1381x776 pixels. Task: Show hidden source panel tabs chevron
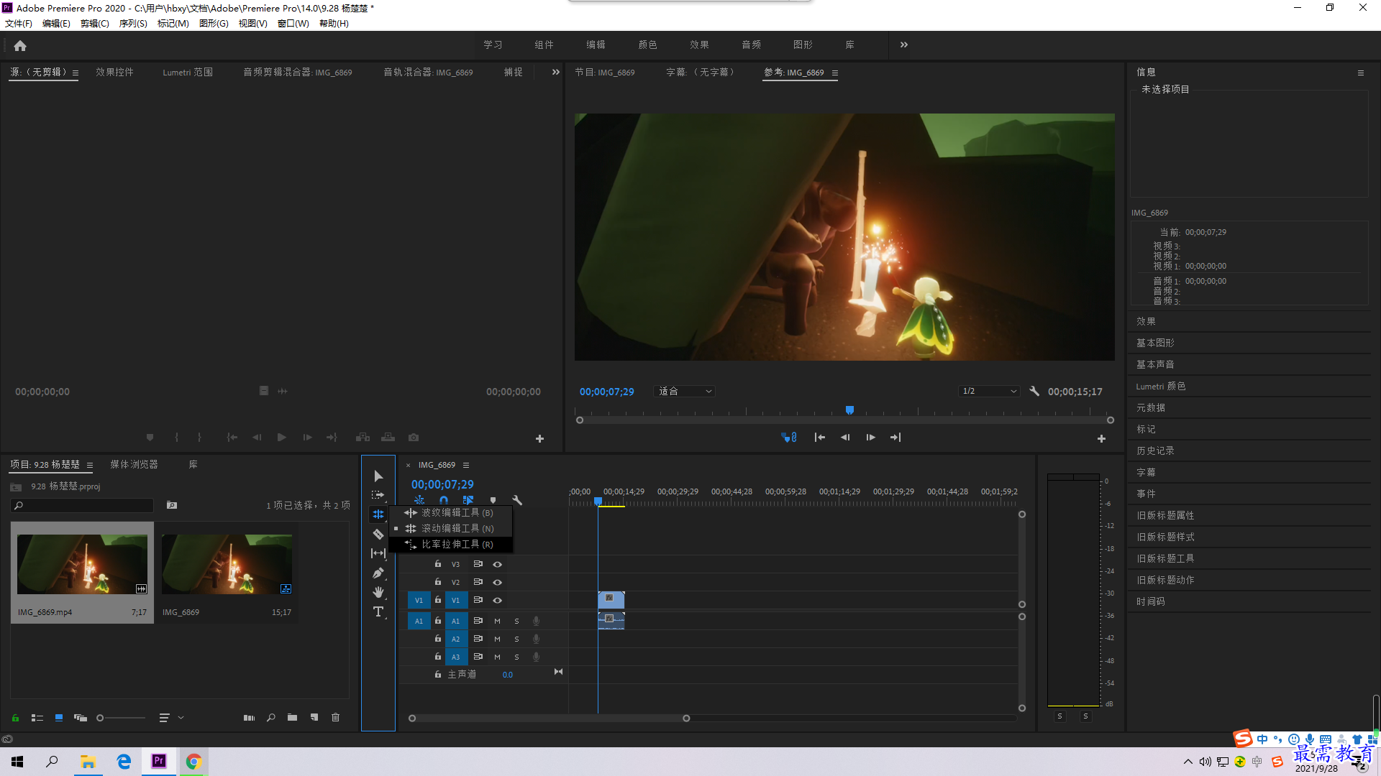pyautogui.click(x=555, y=72)
